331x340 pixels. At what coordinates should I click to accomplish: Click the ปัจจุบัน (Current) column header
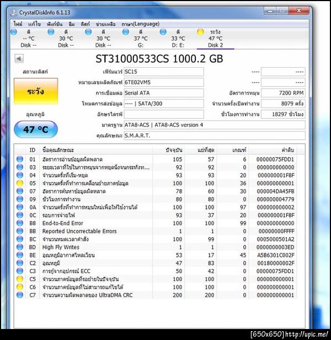coord(169,150)
